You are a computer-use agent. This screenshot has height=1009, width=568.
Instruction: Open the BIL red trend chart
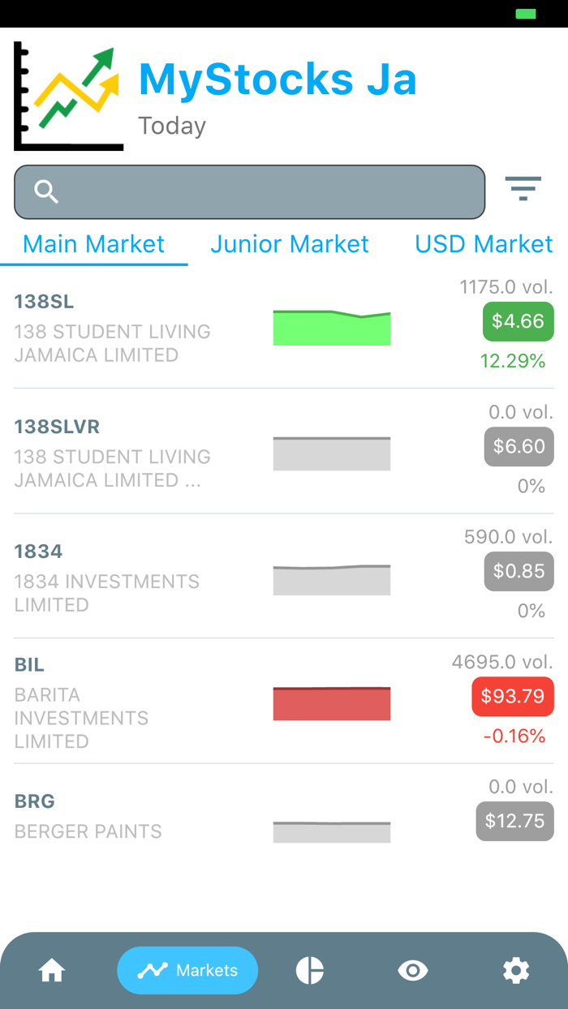tap(332, 702)
